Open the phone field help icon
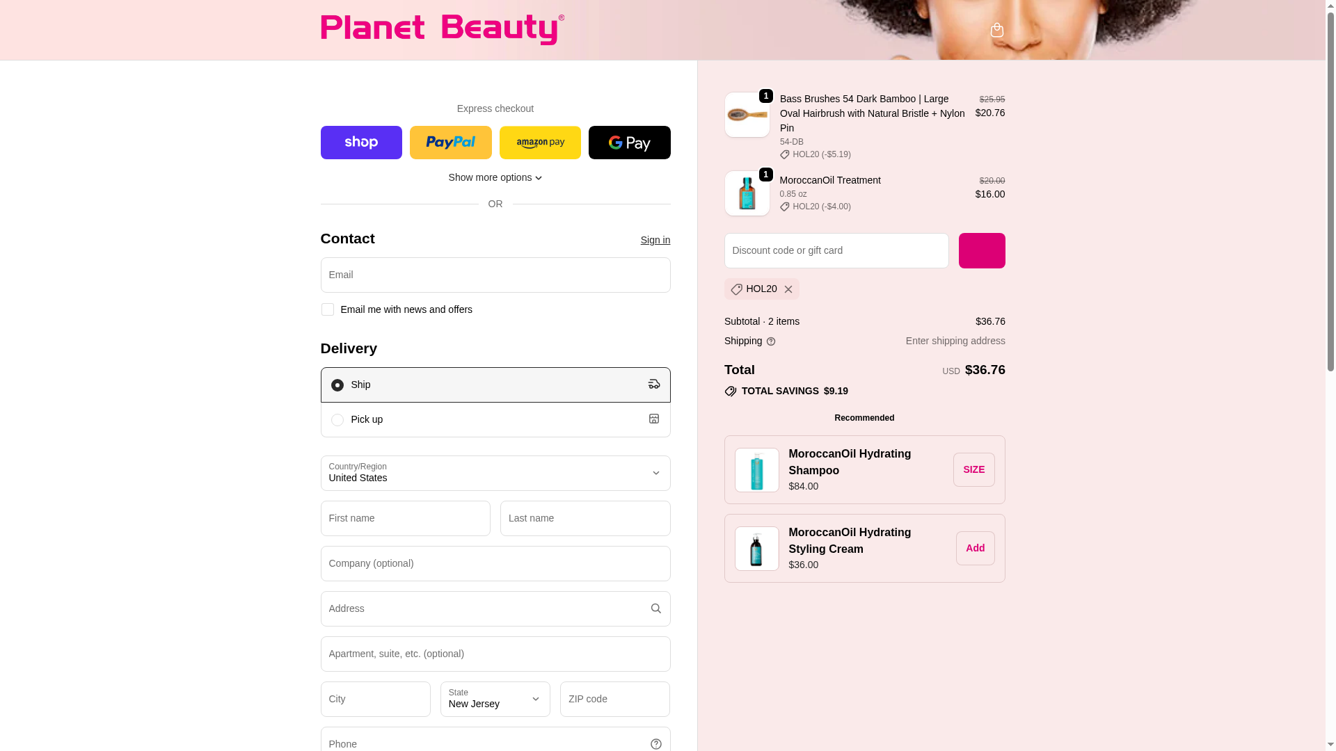This screenshot has height=751, width=1336. coord(655,744)
